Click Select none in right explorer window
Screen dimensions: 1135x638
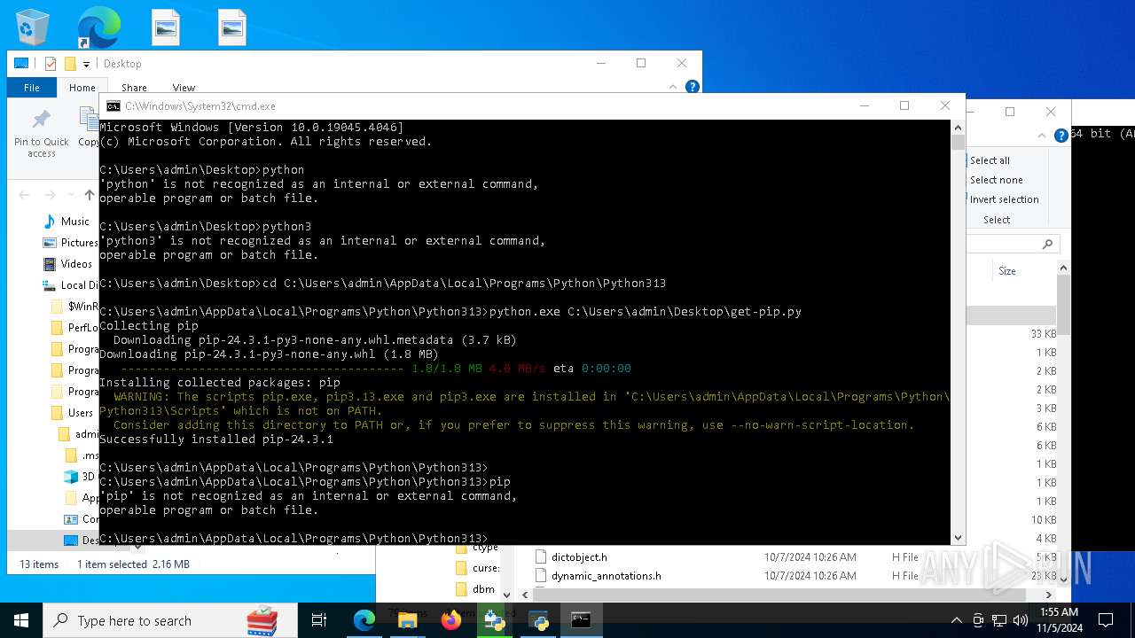pos(995,180)
